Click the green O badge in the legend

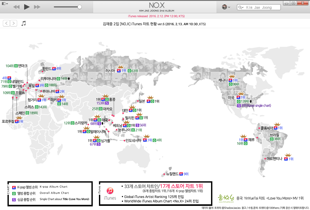[14, 193]
